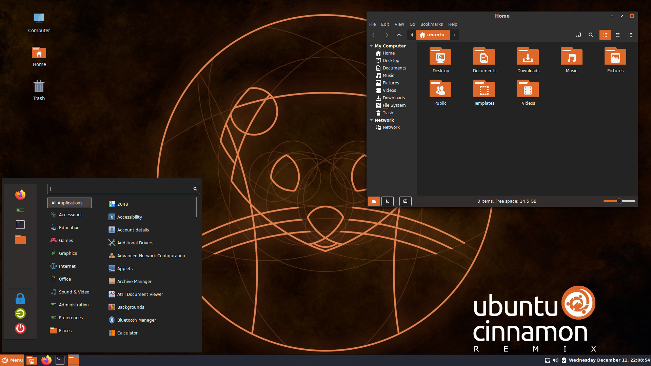Select the Public folder icon
Image resolution: width=651 pixels, height=366 pixels.
tap(440, 89)
